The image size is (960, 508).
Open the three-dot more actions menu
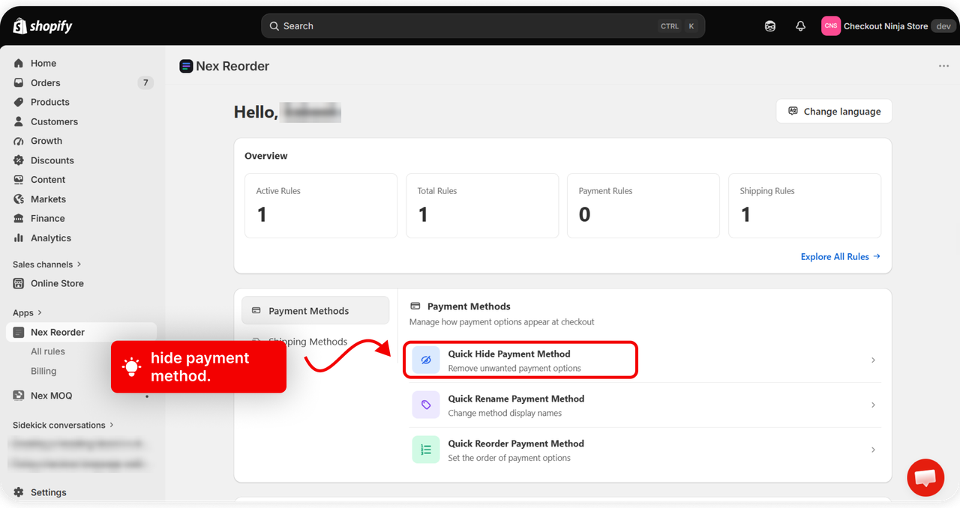click(x=943, y=67)
